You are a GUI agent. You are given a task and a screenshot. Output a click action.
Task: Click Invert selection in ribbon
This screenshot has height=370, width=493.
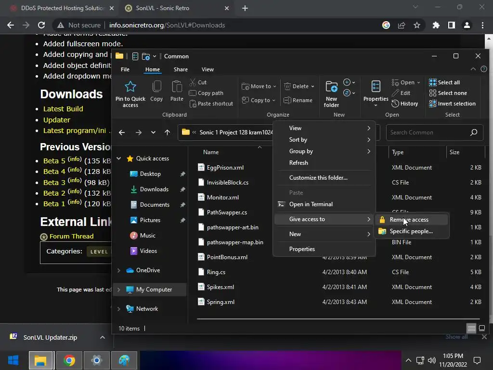[452, 104]
